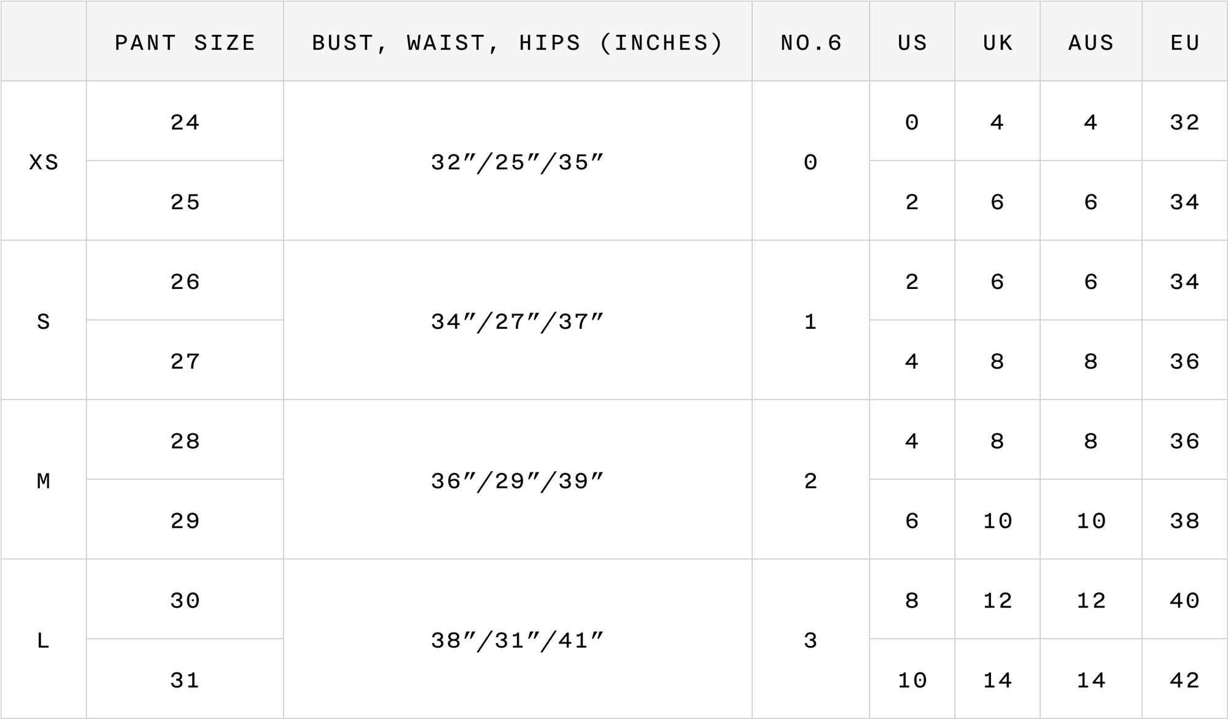Click EU size 38 cell

(1185, 521)
